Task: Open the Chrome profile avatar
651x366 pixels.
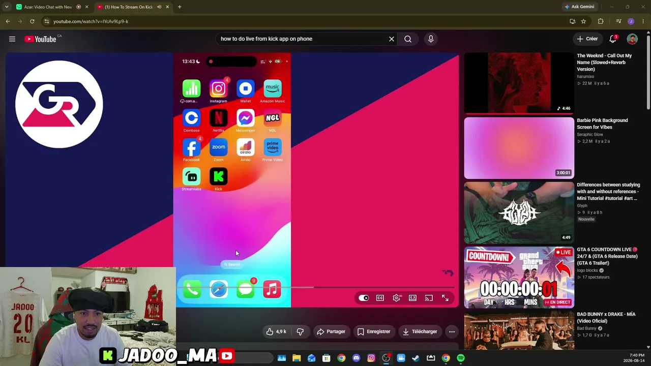Action: [631, 21]
